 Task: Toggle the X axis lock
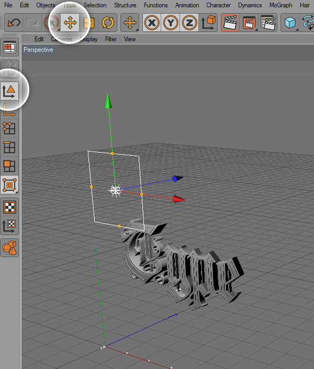tap(152, 22)
